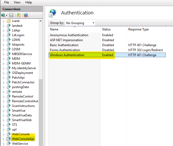Select SmartVueWeb in the Connections tree

pyautogui.click(x=22, y=120)
